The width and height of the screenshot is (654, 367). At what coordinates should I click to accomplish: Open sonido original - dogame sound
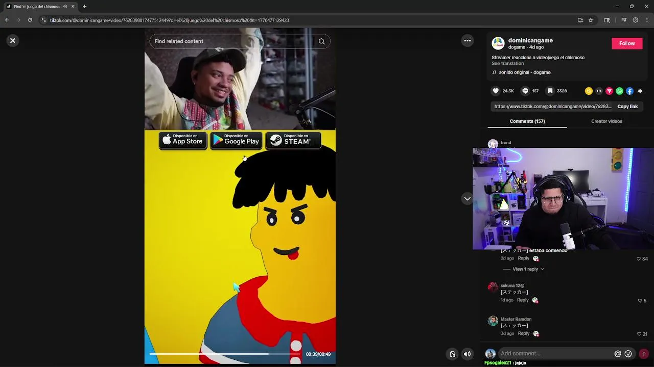(x=524, y=72)
